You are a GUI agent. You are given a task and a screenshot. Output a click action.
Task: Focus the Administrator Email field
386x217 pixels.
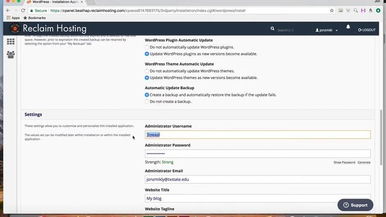pos(258,180)
